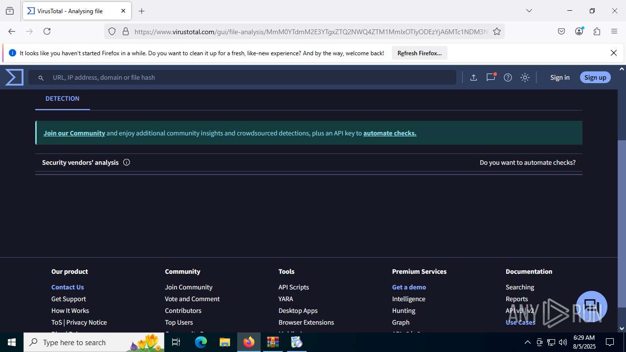Open the Windows Start menu
626x352 pixels.
click(12, 342)
